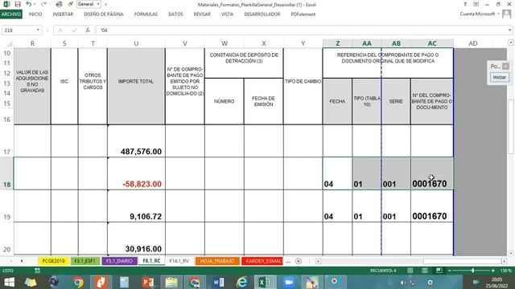Screen dimensions: 515x289
Task: Switch to the INICIO ribbon tab
Action: (x=35, y=14)
